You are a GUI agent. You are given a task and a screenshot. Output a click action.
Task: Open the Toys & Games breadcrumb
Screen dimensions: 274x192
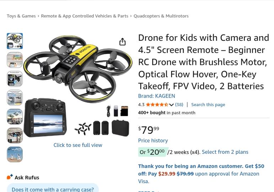[21, 16]
